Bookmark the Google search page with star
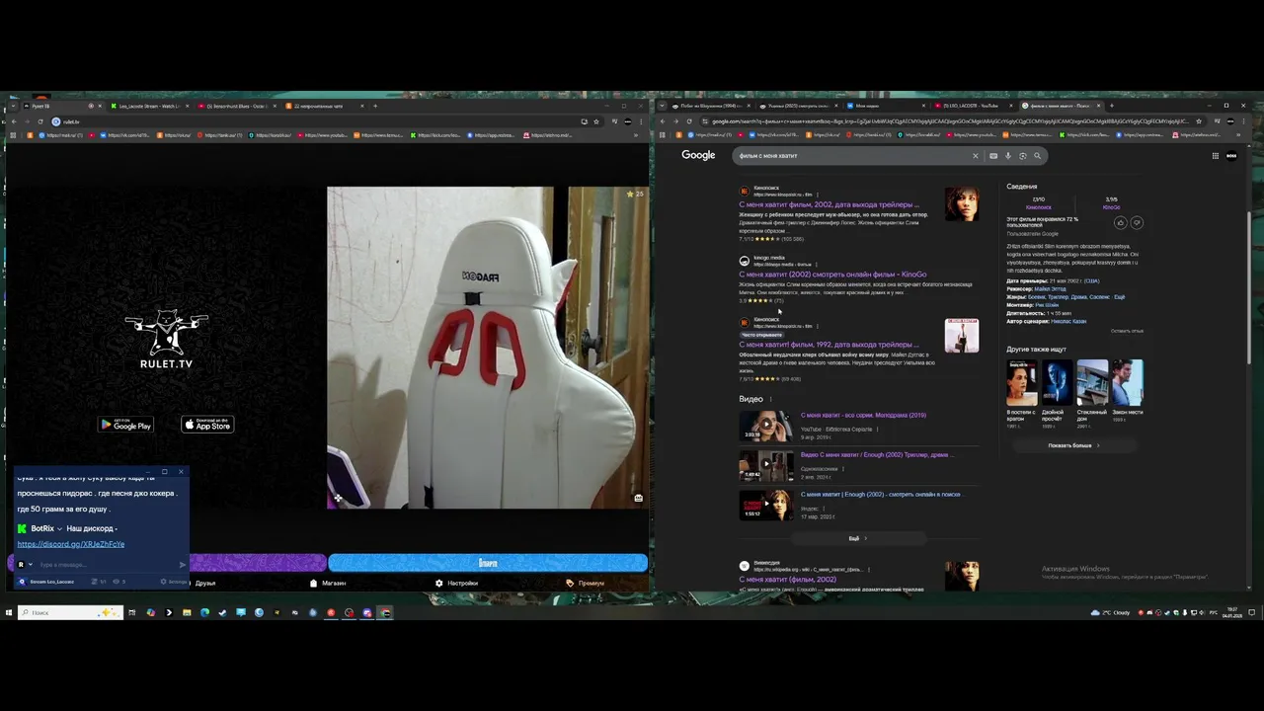 (x=1199, y=121)
